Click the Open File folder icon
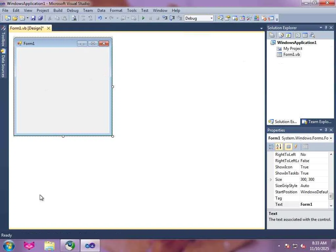Viewport: 336px width, 252px height. (15, 18)
